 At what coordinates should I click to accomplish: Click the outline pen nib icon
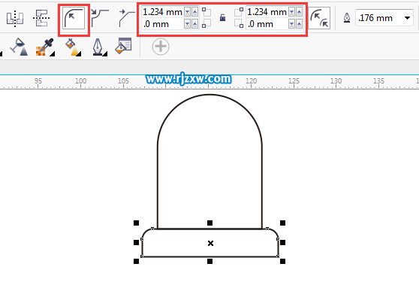pos(347,18)
